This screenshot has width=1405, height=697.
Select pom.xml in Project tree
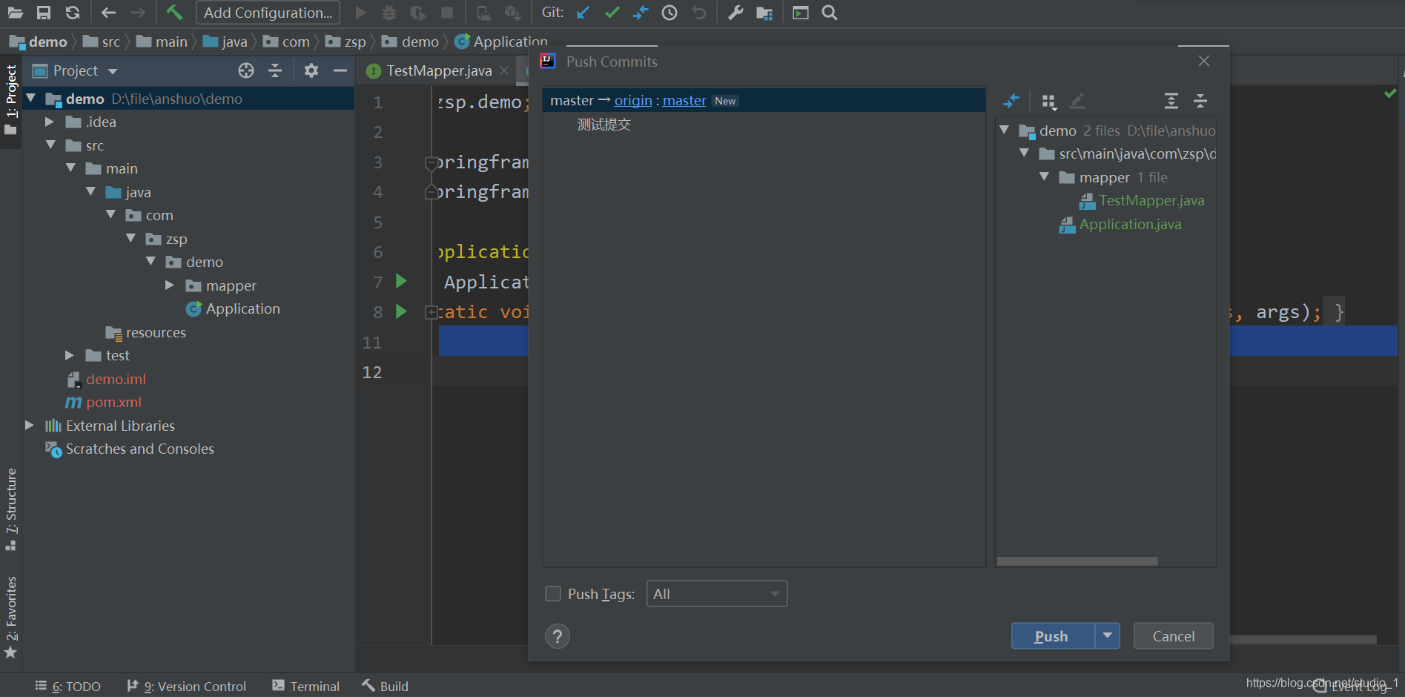[x=113, y=402]
